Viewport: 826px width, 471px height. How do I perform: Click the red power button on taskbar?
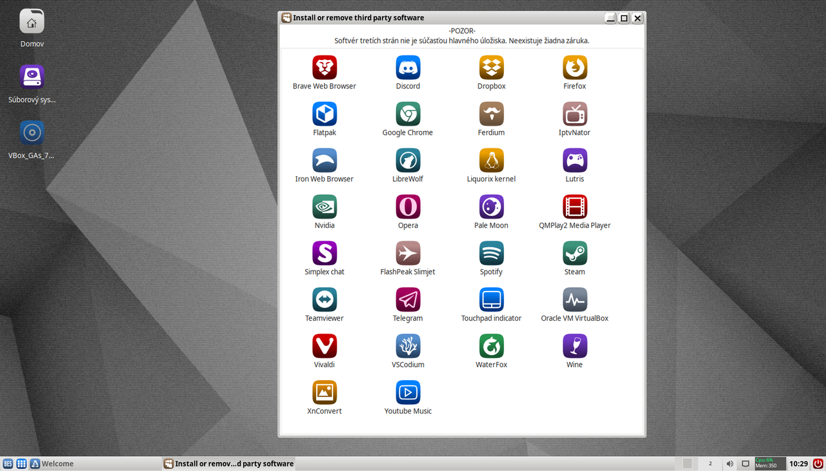[818, 463]
